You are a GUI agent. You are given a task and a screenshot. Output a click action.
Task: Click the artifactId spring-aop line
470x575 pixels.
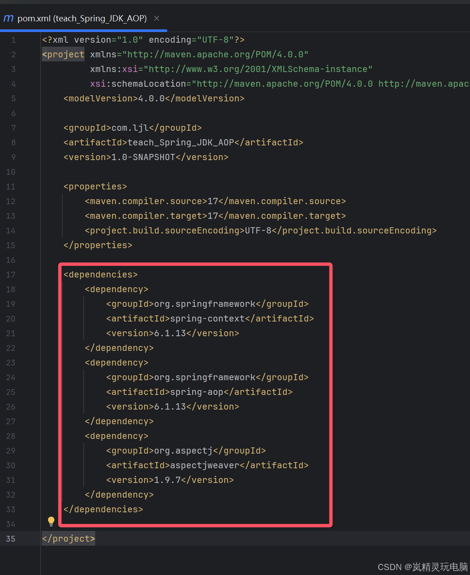tap(199, 392)
